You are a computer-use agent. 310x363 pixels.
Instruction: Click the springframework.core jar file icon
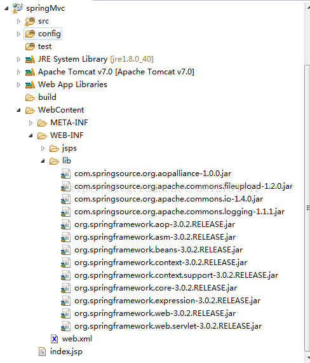pyautogui.click(x=65, y=288)
